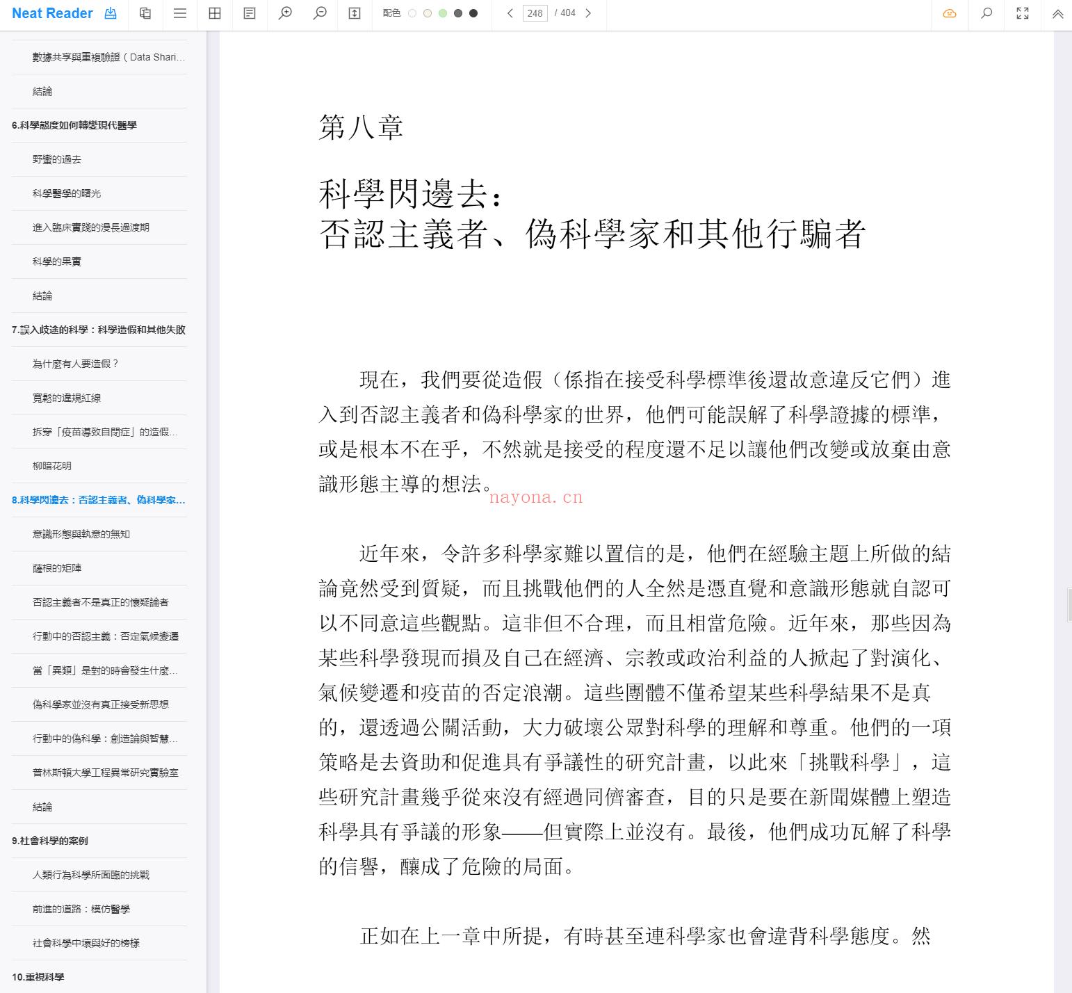Collapse the toolbar with double chevron

pyautogui.click(x=1058, y=13)
